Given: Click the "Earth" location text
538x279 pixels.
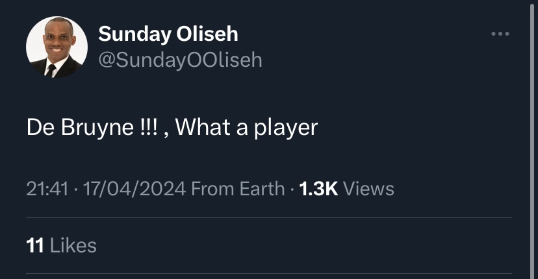Looking at the screenshot, I should 262,189.
